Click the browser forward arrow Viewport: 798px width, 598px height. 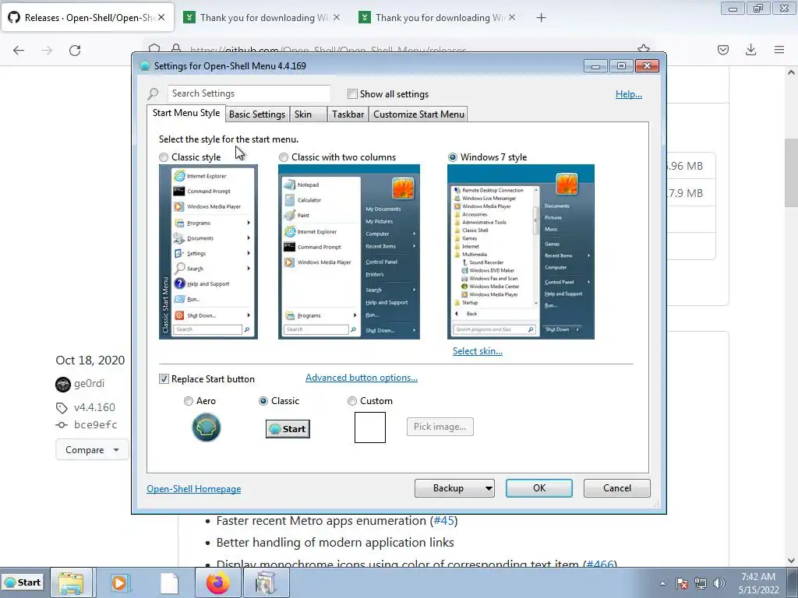click(x=47, y=50)
